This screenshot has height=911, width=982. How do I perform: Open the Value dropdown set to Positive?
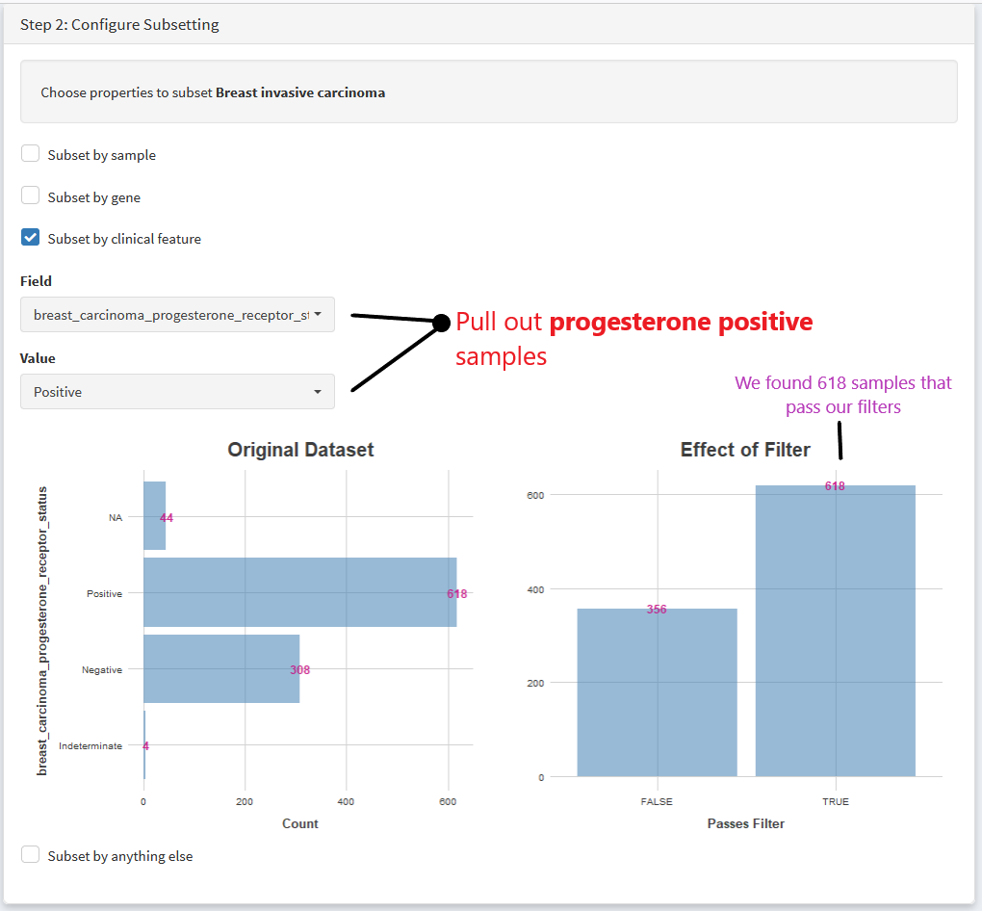(x=177, y=392)
